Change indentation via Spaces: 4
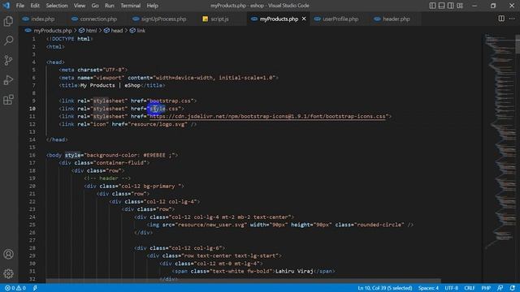 pyautogui.click(x=428, y=288)
